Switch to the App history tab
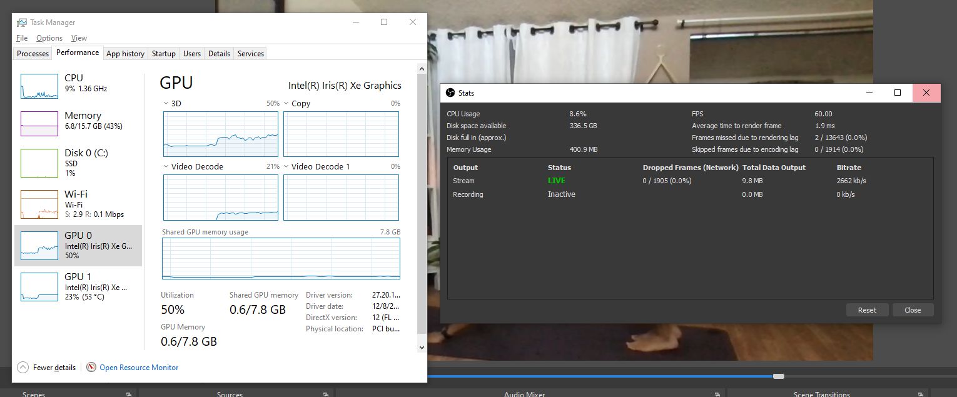 tap(125, 54)
